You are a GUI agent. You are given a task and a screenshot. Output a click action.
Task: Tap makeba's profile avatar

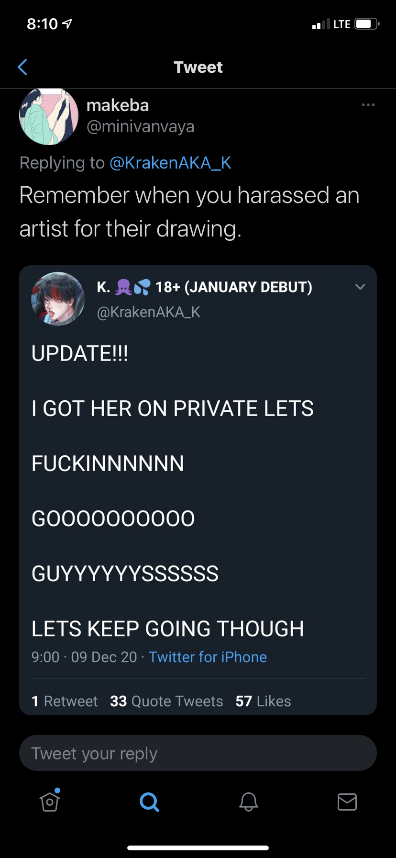pyautogui.click(x=49, y=116)
